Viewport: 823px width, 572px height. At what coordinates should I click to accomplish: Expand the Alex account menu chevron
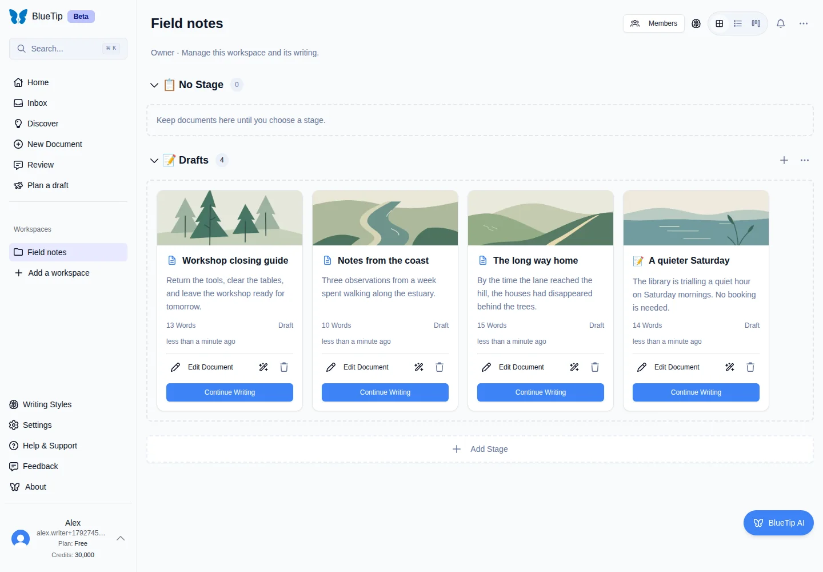tap(121, 538)
